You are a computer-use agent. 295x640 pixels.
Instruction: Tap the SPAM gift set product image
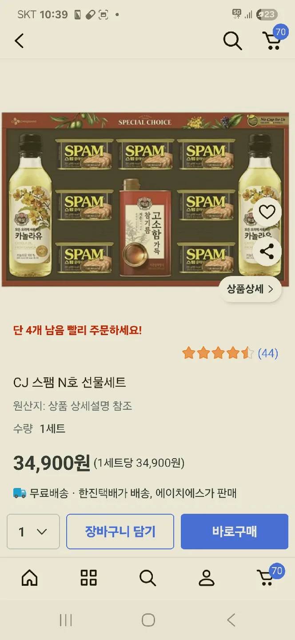tap(145, 200)
